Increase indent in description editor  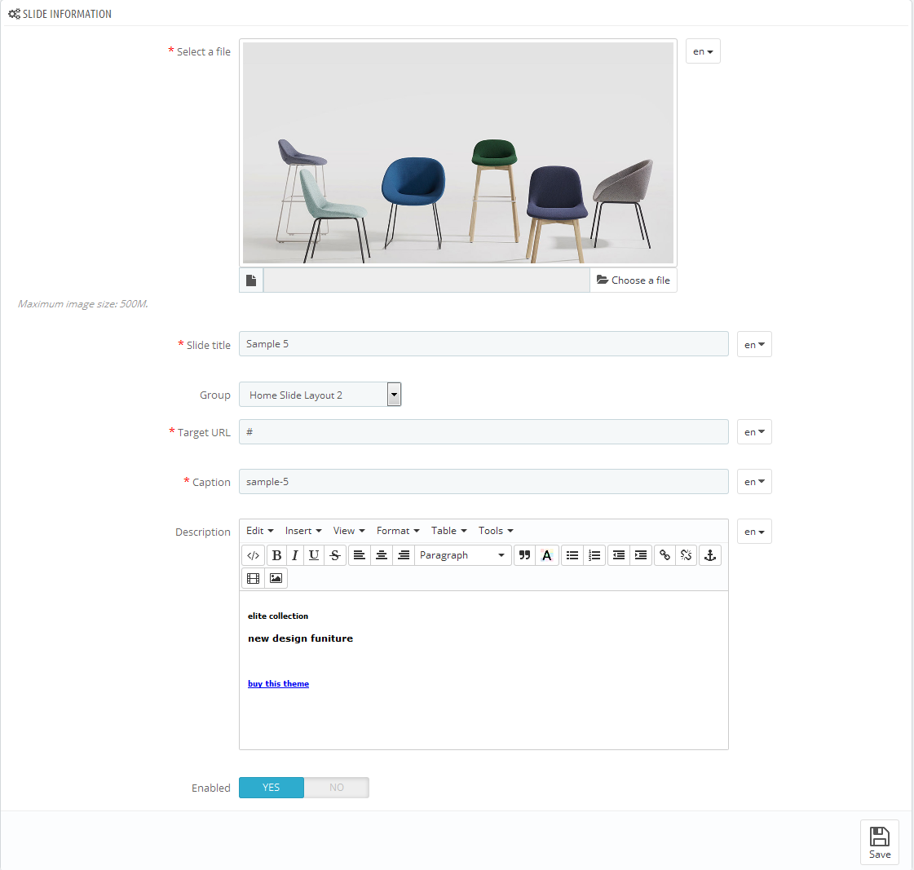point(641,555)
